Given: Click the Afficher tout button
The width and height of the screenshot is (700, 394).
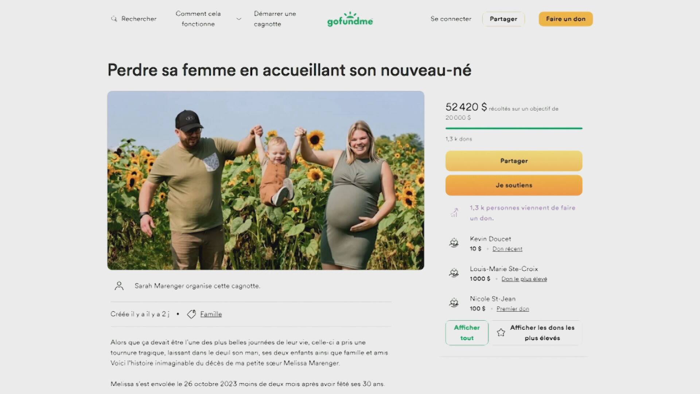Looking at the screenshot, I should point(467,333).
